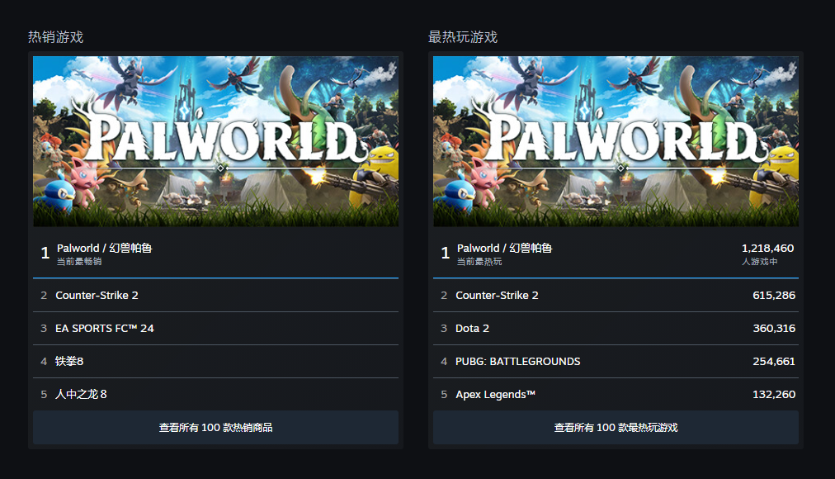
Task: Open EA SPORTS FC™ 24 entry
Action: [105, 329]
